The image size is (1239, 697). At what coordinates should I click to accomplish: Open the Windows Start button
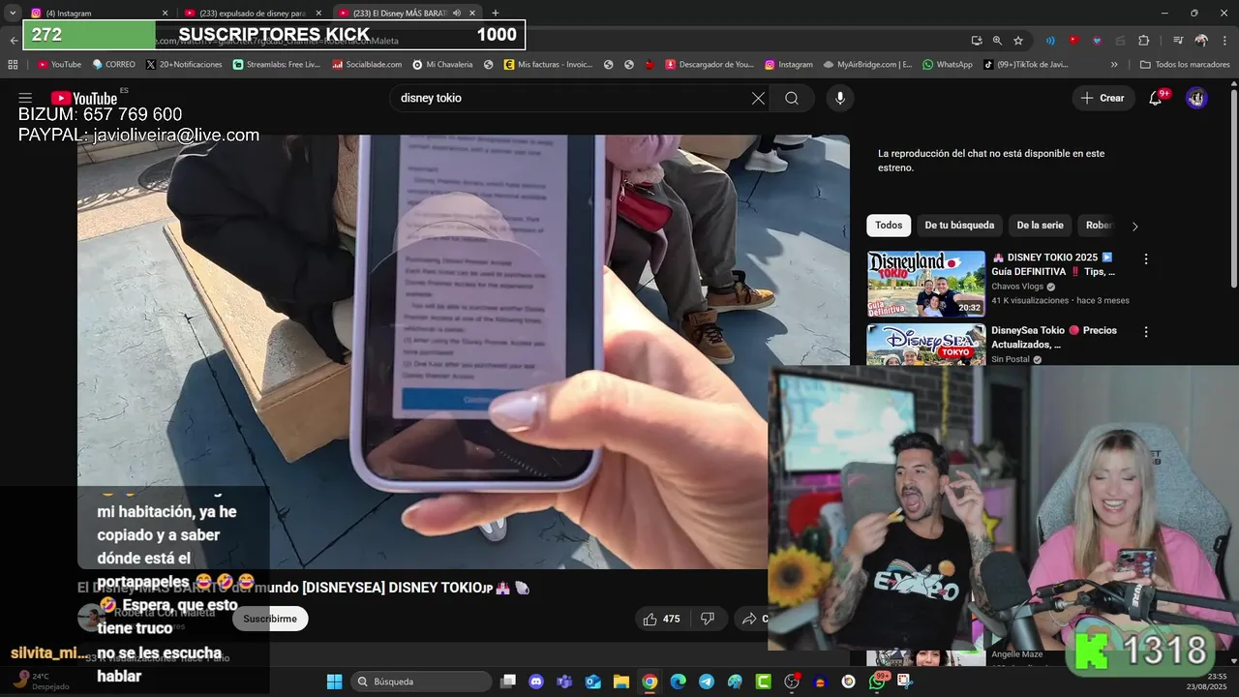tap(334, 682)
